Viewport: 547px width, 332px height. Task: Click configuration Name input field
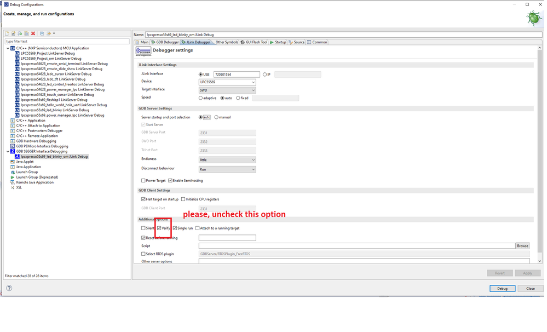coord(344,35)
